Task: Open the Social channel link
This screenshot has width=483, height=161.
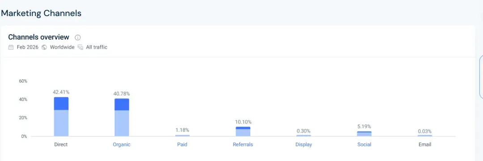Action: [364, 144]
